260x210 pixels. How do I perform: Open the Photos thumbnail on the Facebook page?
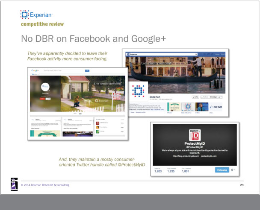(174, 107)
